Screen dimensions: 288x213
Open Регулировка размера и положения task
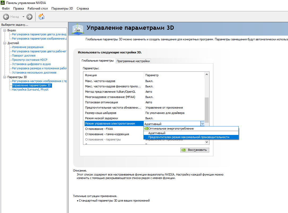point(39,68)
